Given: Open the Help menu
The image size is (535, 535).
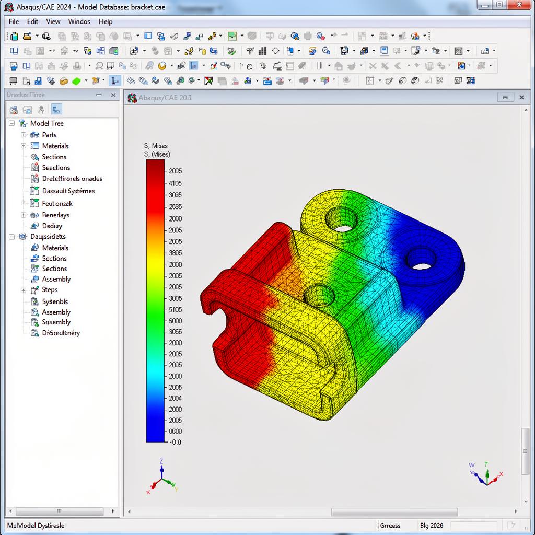Looking at the screenshot, I should pyautogui.click(x=106, y=21).
